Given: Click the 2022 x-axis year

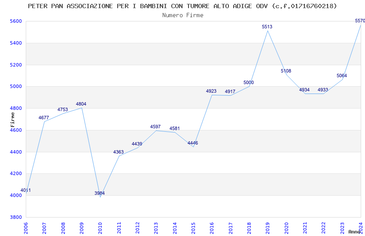Looking at the screenshot, I should tap(324, 228).
